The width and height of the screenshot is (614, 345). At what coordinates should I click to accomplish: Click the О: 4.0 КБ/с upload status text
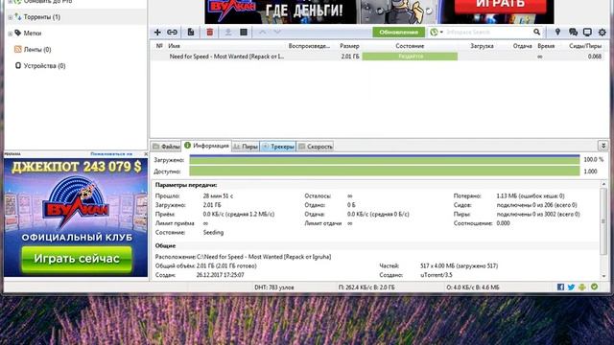[473, 287]
